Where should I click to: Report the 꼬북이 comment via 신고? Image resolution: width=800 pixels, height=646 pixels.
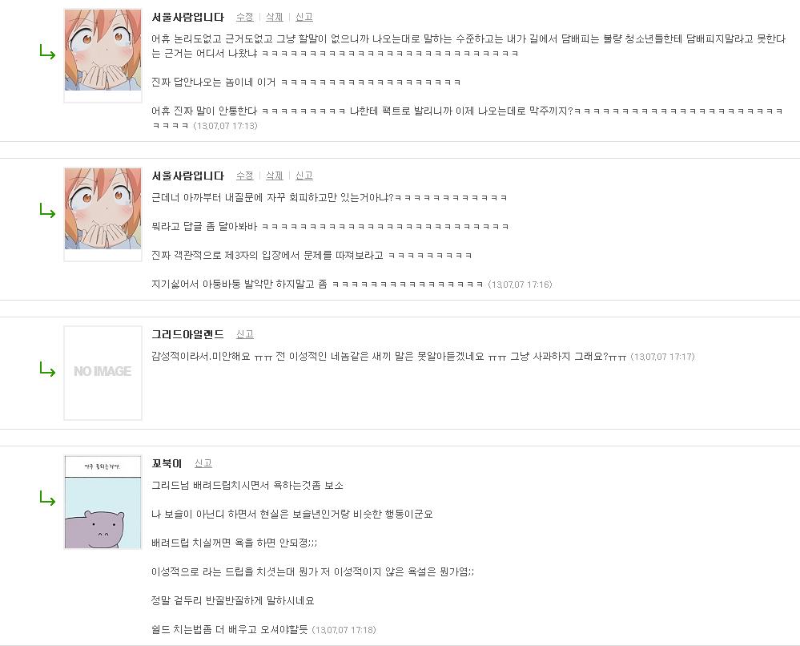click(203, 463)
